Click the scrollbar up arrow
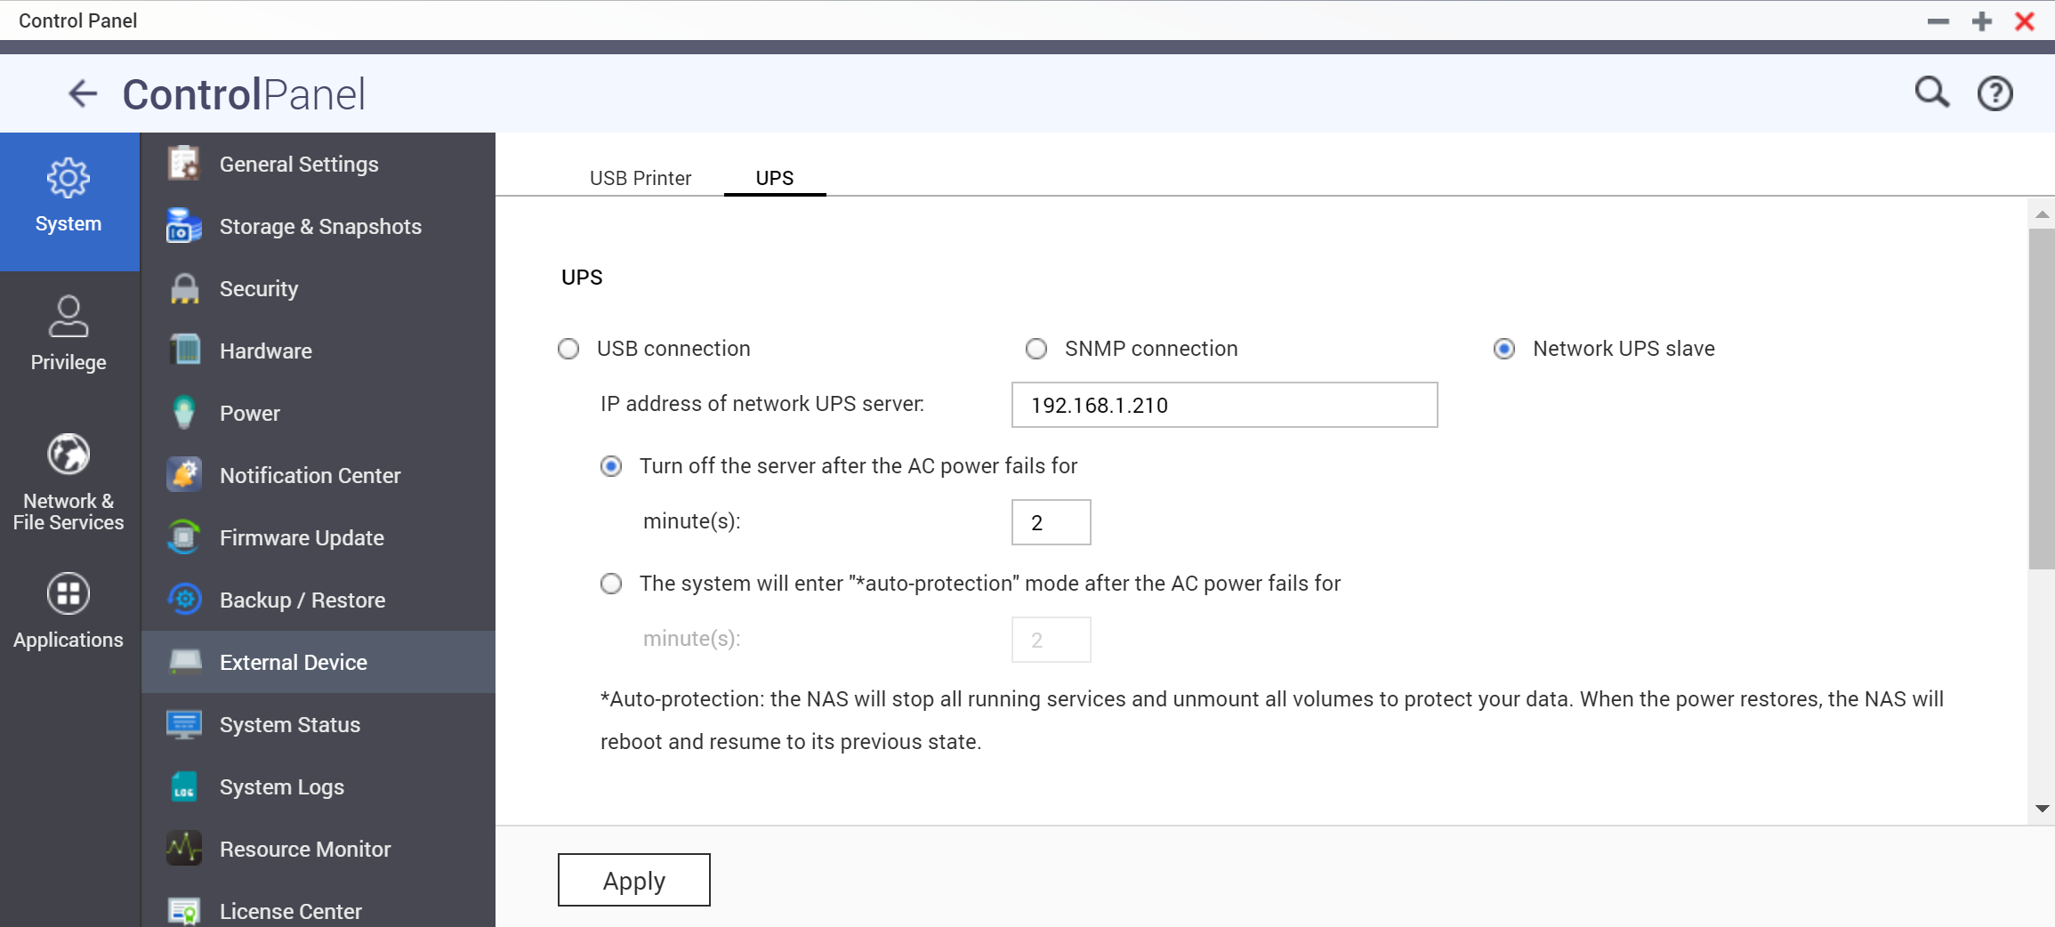The height and width of the screenshot is (927, 2055). [2042, 214]
